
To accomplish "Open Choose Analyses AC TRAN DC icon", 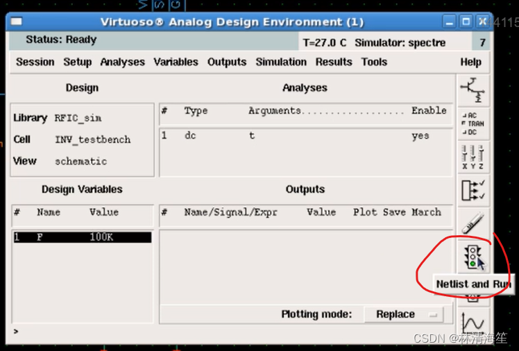I will click(473, 123).
